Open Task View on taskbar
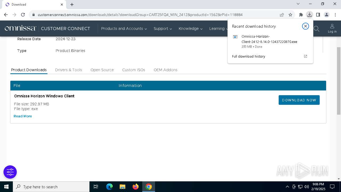Viewport: 341px width, 192px height. coord(96,187)
